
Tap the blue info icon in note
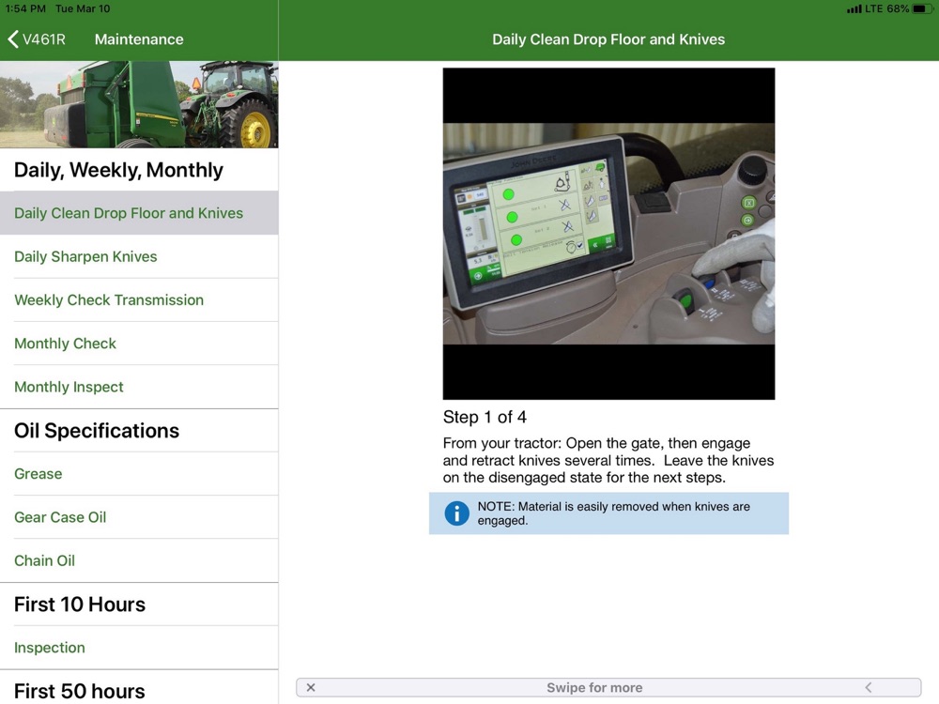pos(456,513)
